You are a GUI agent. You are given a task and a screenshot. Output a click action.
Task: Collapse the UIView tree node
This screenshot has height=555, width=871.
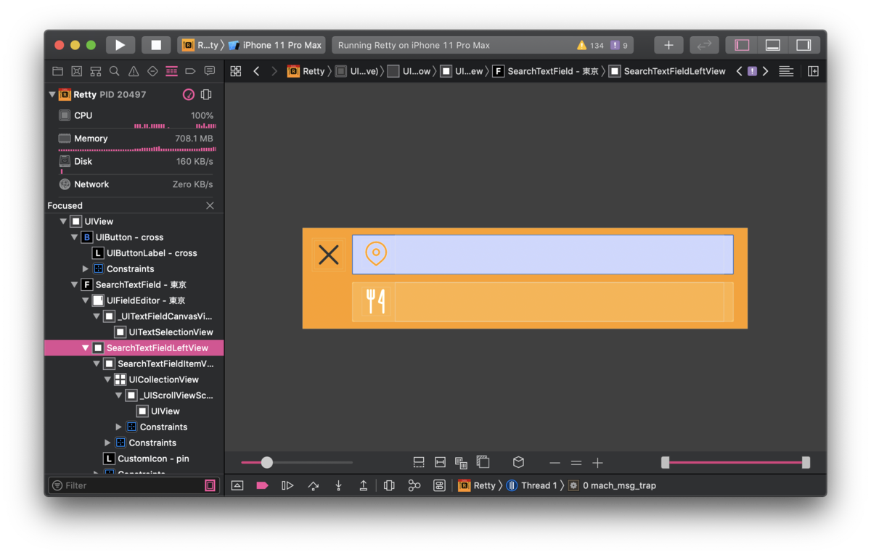[x=63, y=221]
